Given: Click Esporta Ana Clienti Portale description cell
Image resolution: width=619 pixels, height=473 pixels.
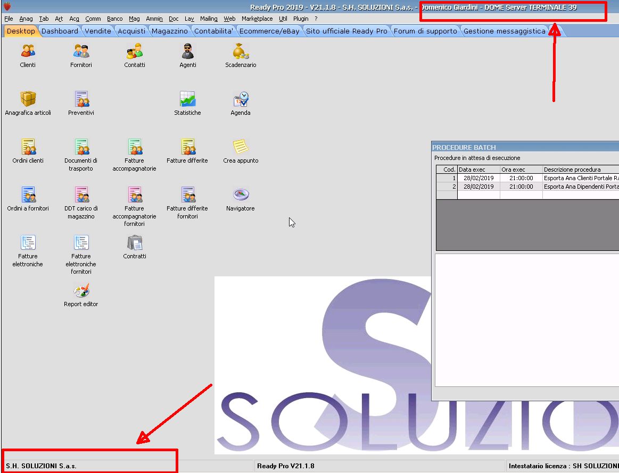Looking at the screenshot, I should pyautogui.click(x=581, y=178).
